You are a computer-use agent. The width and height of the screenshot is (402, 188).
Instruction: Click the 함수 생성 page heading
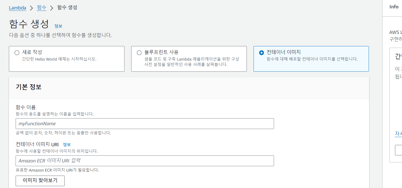tap(29, 24)
